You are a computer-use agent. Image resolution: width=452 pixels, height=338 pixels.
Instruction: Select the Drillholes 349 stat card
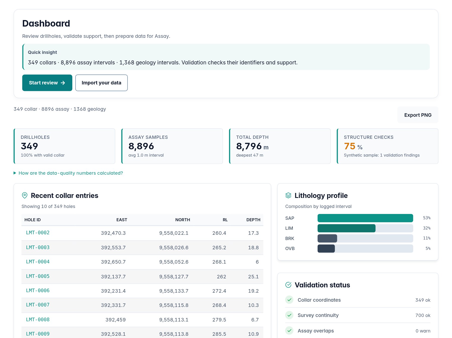tap(64, 146)
